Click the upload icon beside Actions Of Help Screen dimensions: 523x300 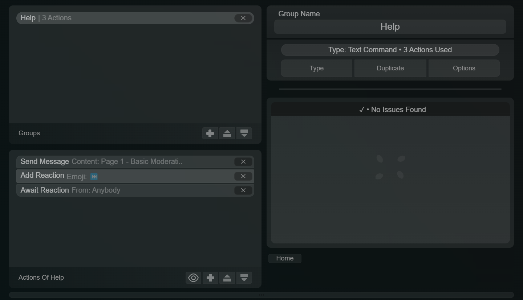click(227, 278)
